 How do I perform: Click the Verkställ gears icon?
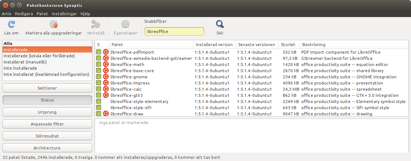(95, 24)
